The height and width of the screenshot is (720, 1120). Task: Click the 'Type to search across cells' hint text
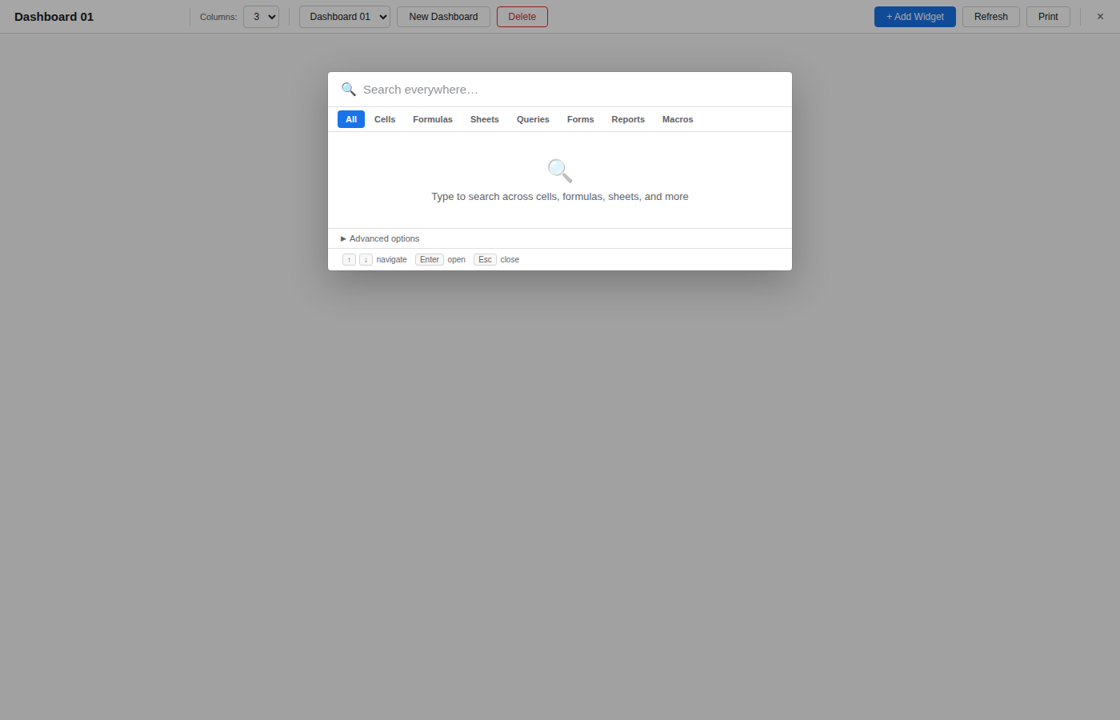560,197
